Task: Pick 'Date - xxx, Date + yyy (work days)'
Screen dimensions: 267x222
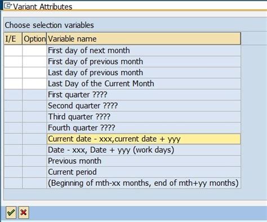Action: tap(144, 150)
